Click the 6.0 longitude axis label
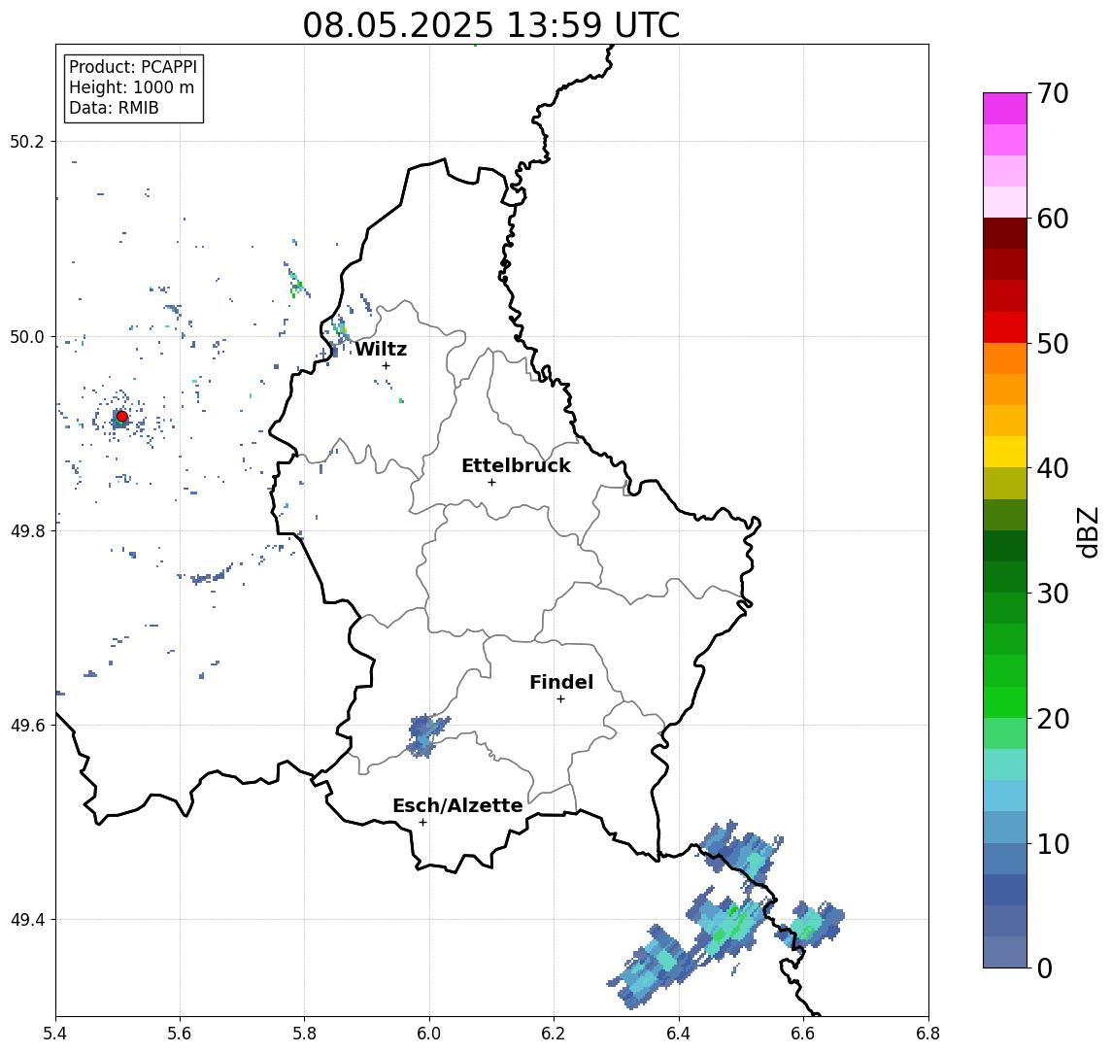The height and width of the screenshot is (1053, 1112). pos(429,1034)
